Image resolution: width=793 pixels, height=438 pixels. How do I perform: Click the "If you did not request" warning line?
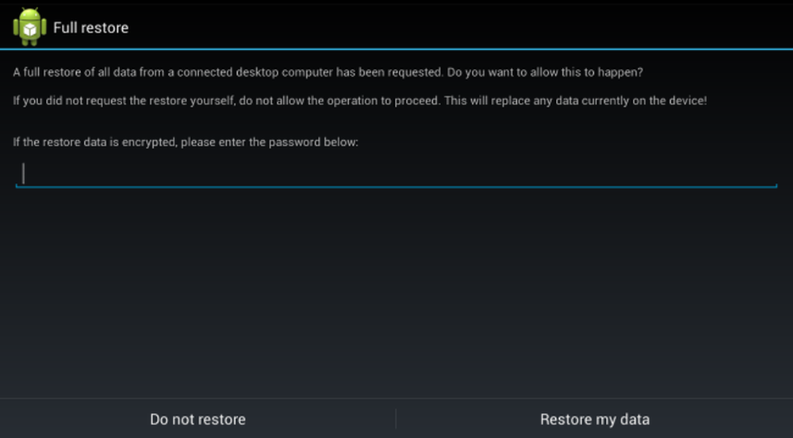(359, 101)
